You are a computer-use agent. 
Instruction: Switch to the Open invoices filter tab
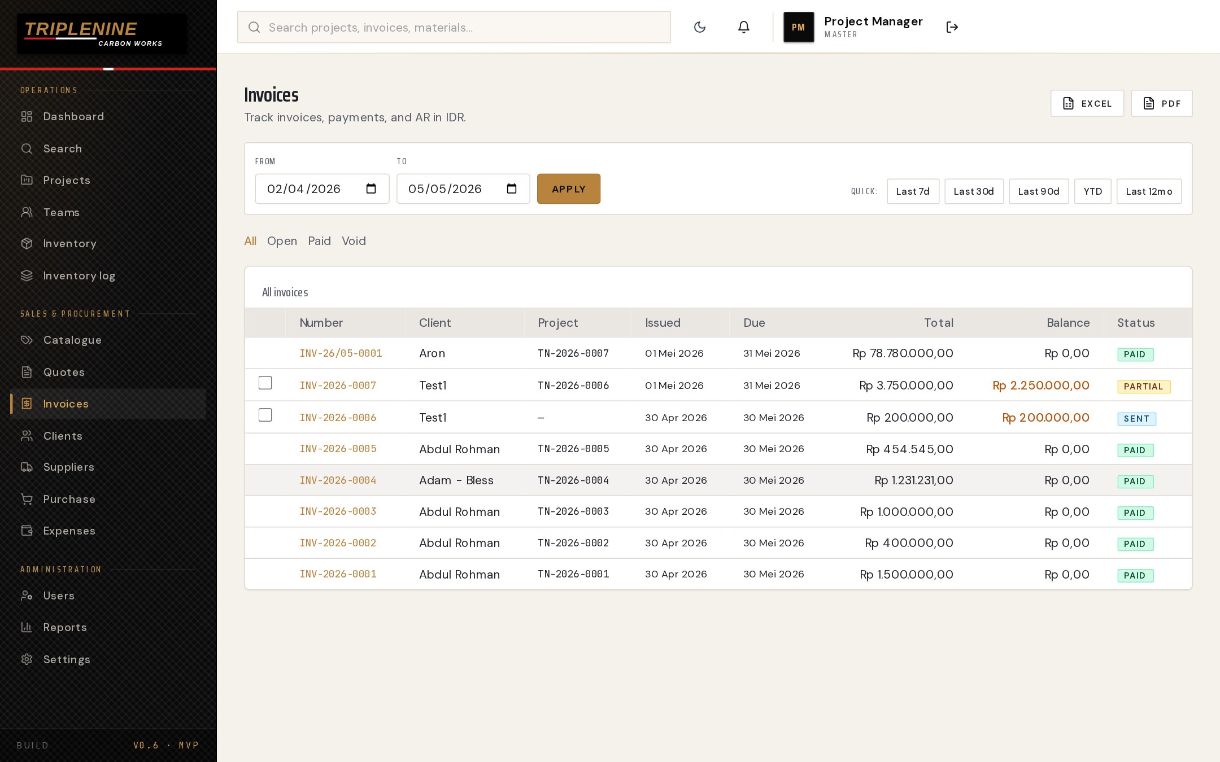coord(282,241)
